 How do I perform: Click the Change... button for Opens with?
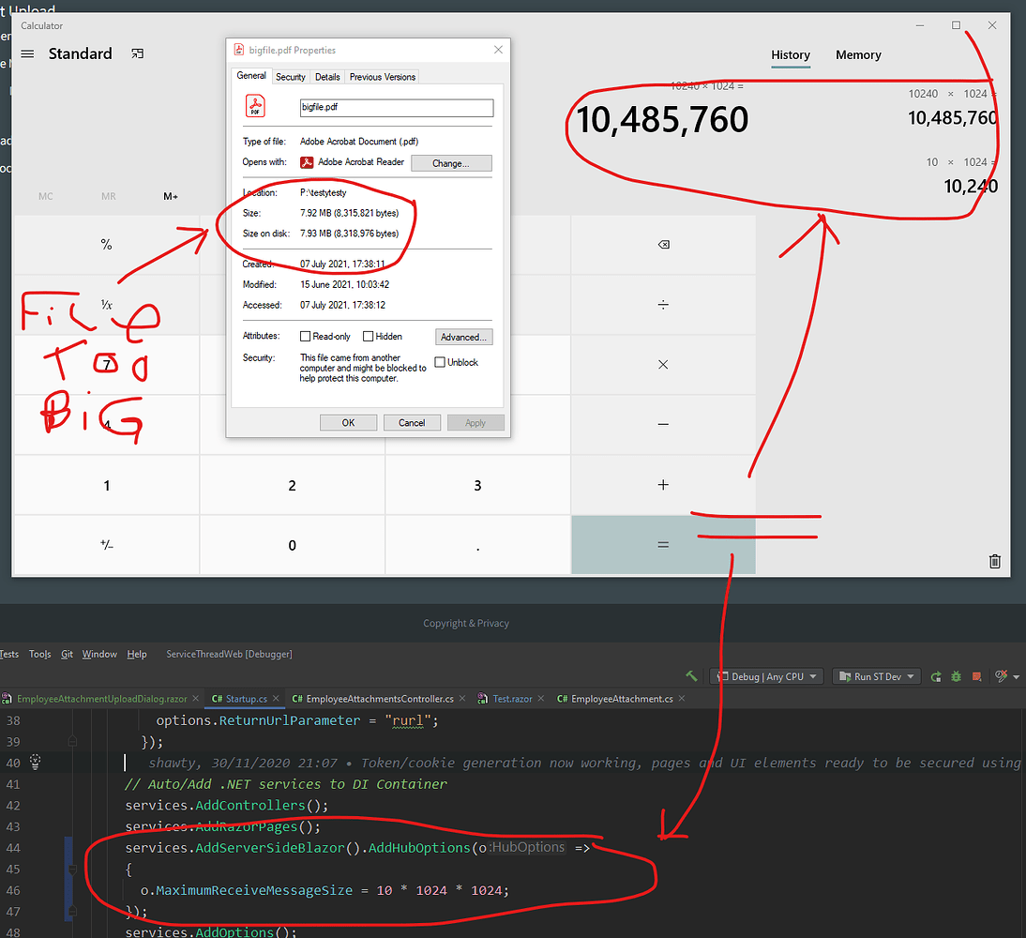point(451,163)
